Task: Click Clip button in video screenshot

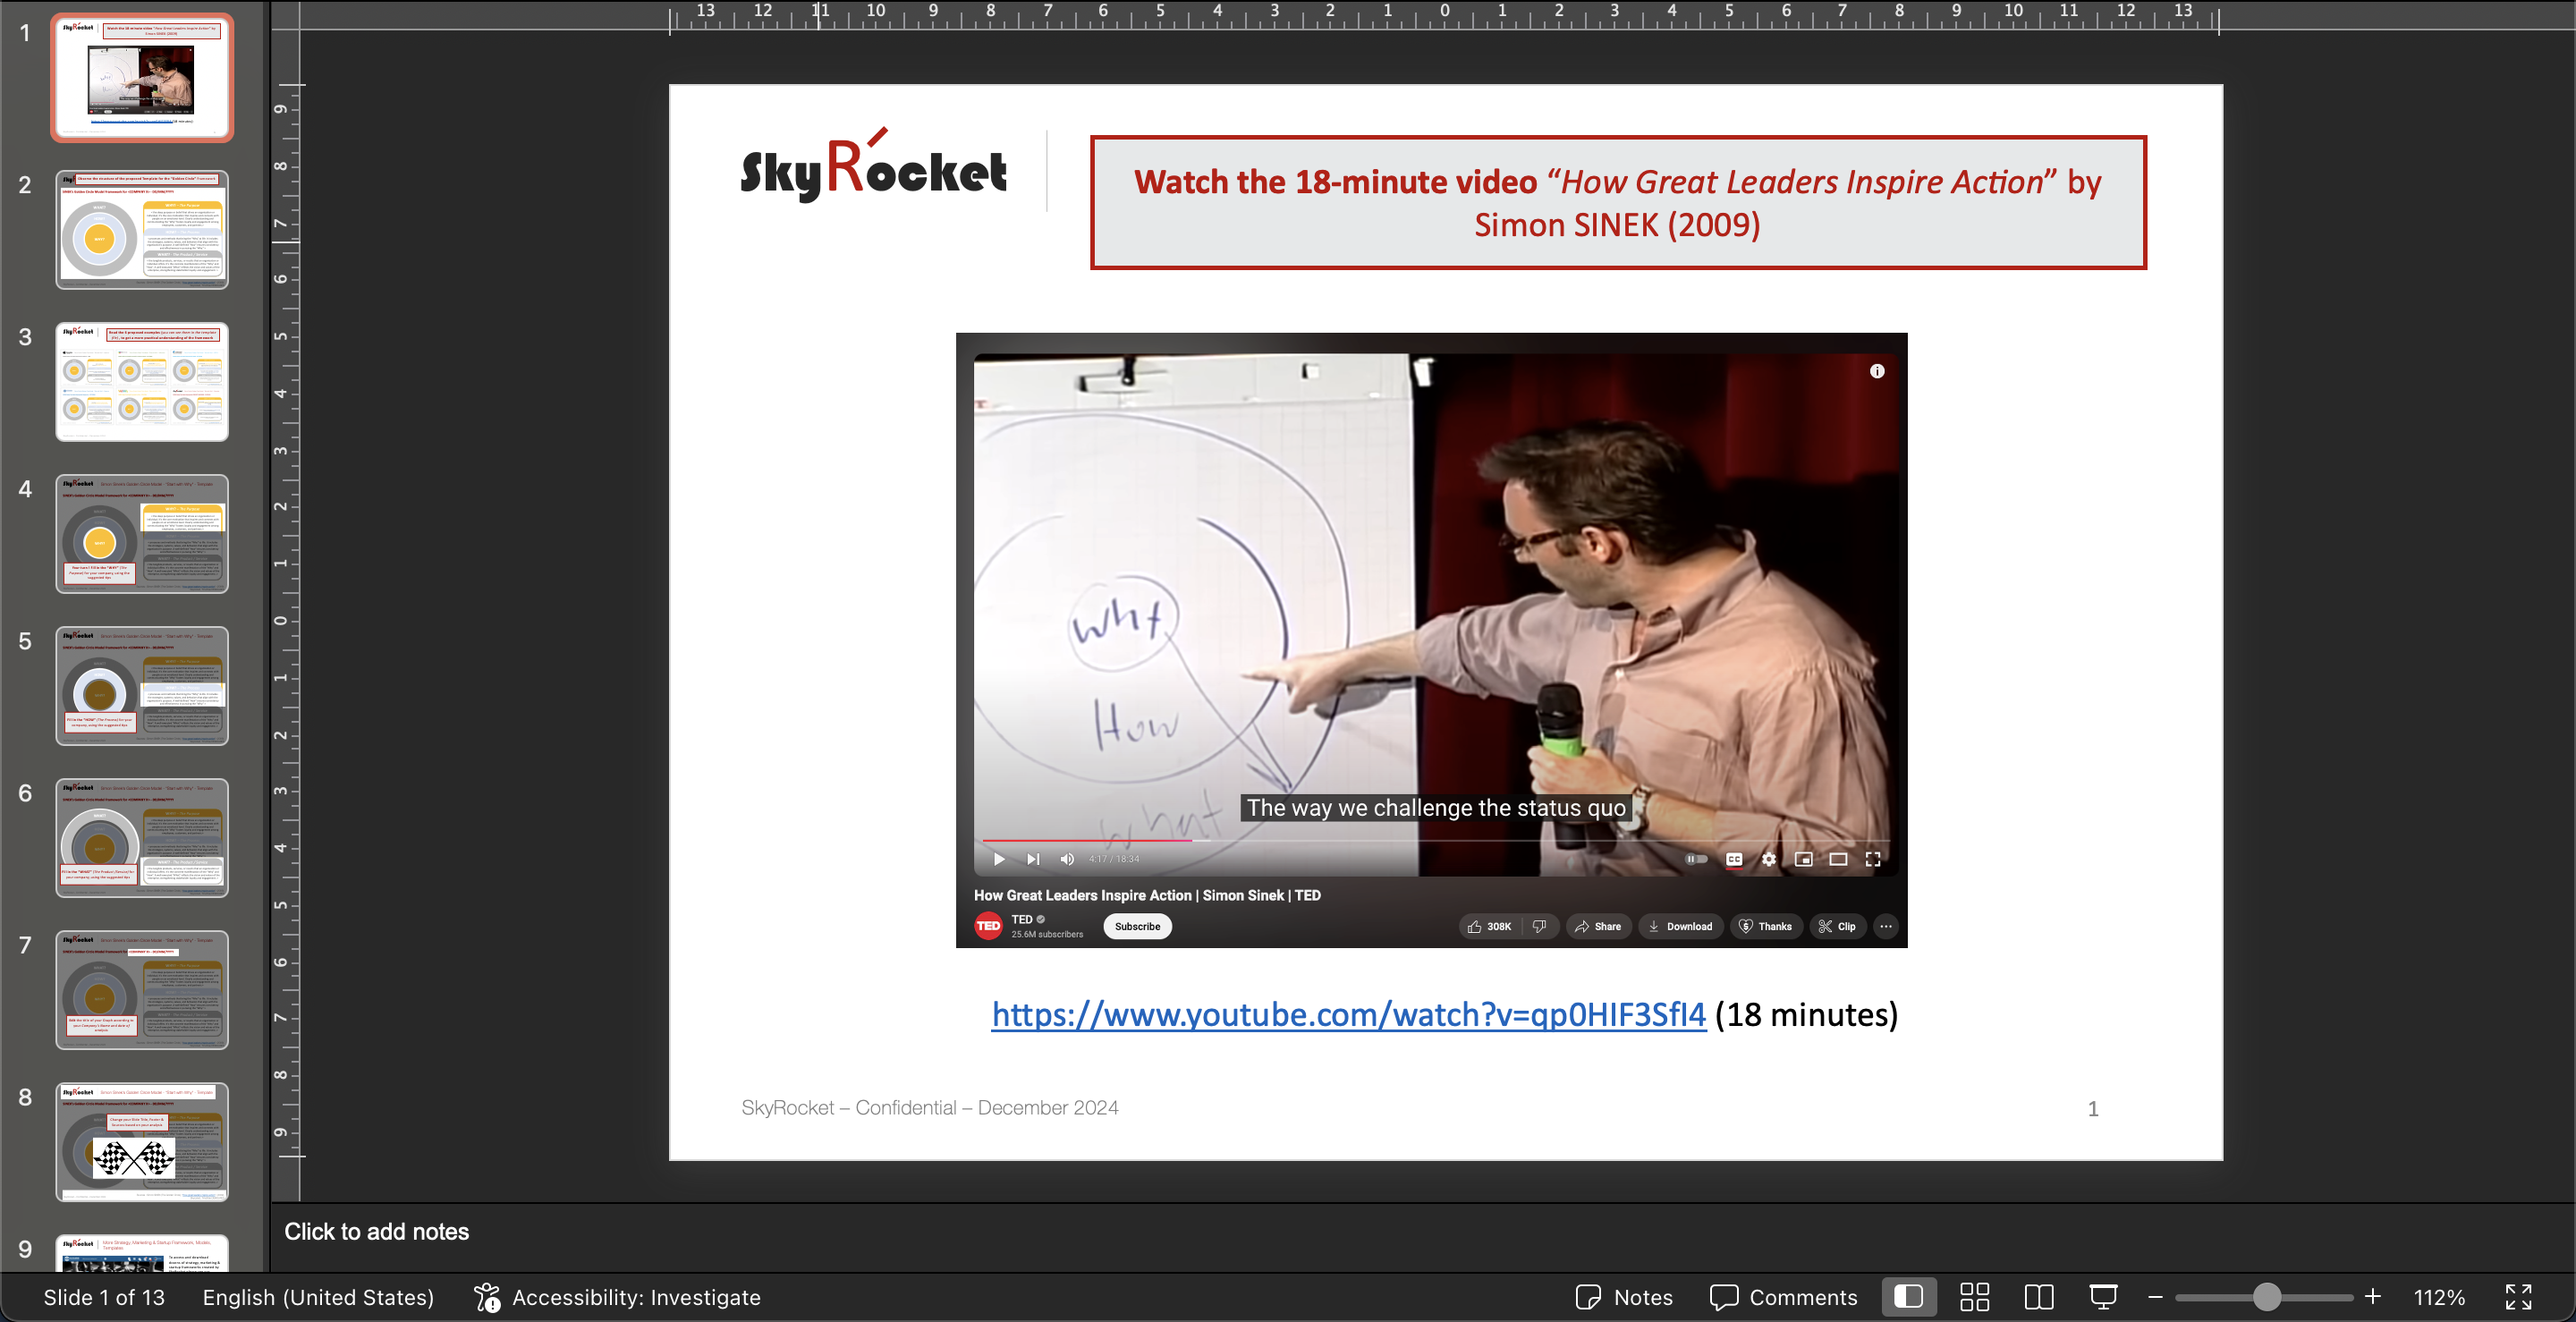Action: click(x=1837, y=926)
